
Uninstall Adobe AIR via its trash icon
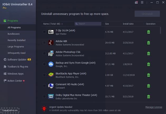[x=149, y=43]
